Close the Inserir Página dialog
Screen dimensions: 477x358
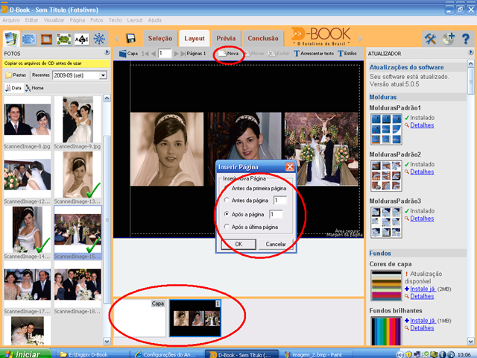(x=290, y=166)
